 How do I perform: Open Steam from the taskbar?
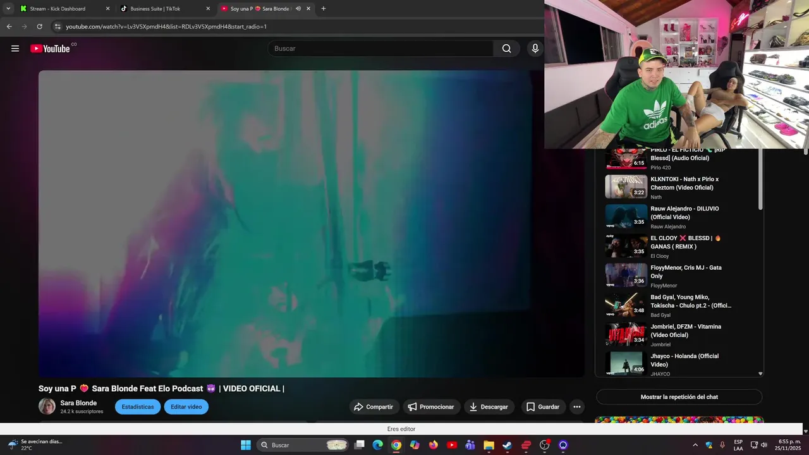[x=507, y=445]
